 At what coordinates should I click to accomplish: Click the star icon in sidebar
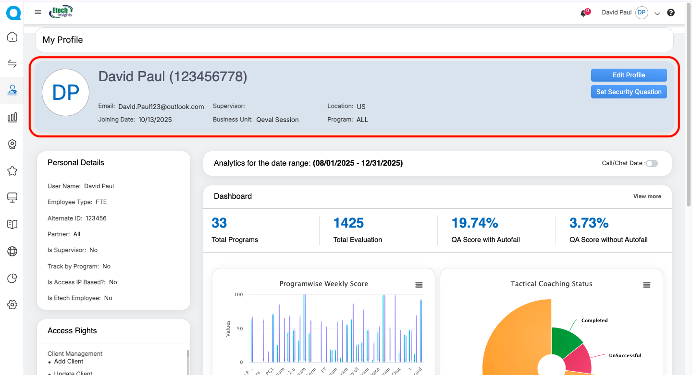(x=12, y=171)
